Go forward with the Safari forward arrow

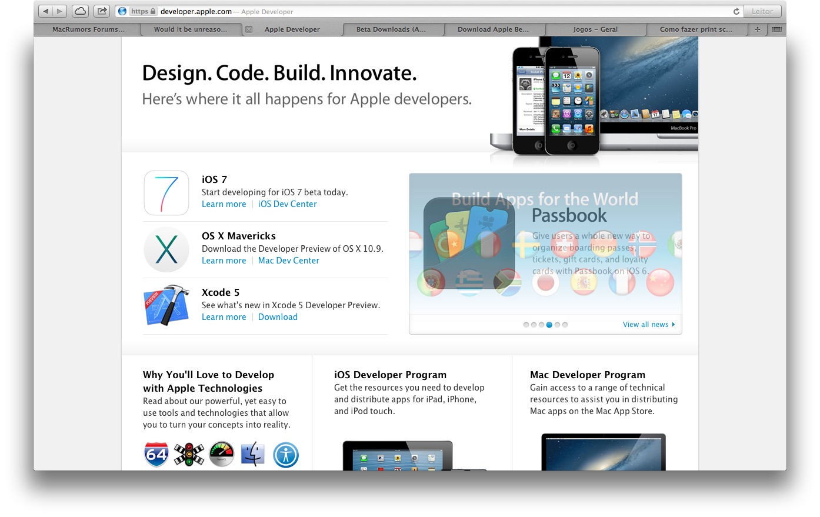click(x=59, y=11)
